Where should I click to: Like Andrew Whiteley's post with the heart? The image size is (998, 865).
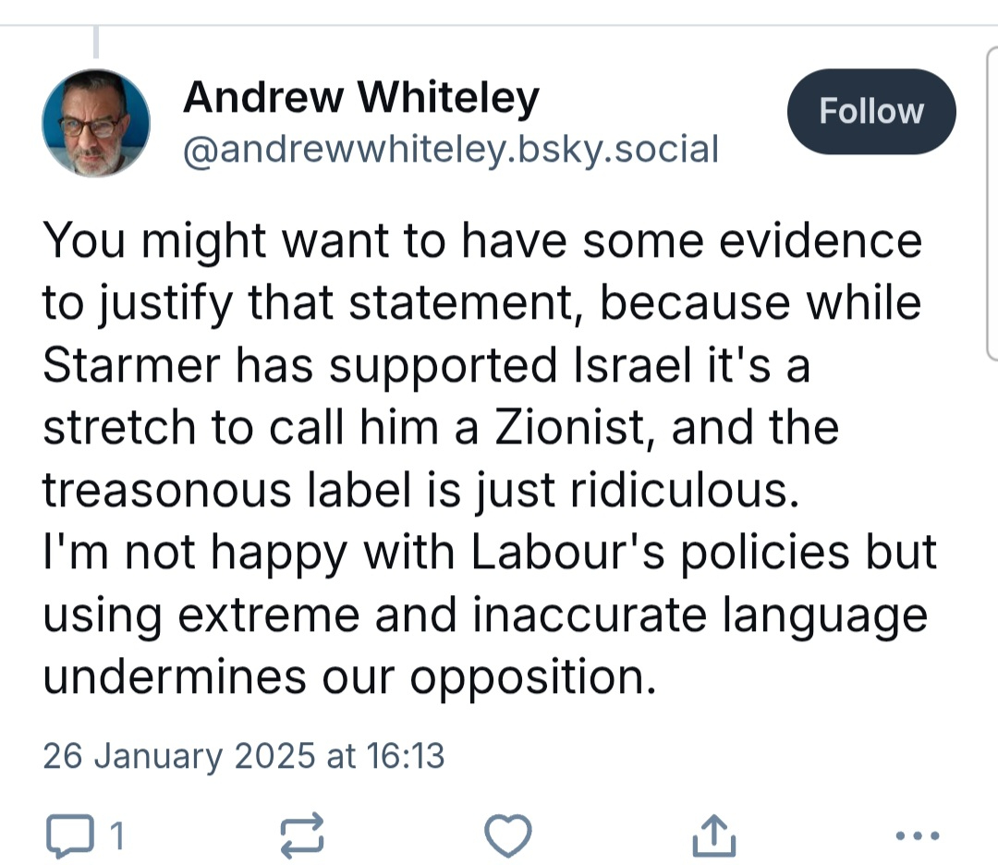click(x=508, y=836)
